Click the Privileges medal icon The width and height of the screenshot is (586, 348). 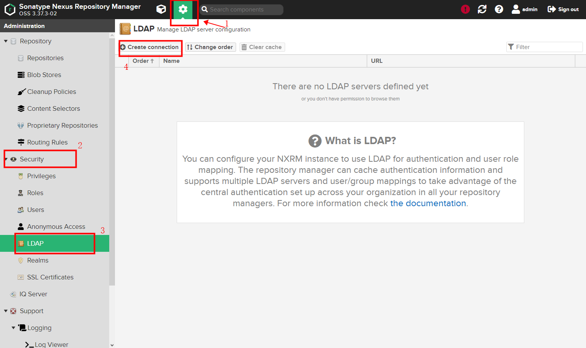(x=21, y=176)
